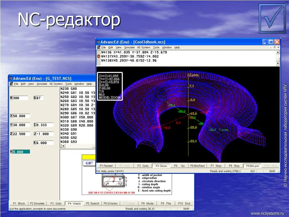
Task: Open View menu in Cool3dhook.ncs window
Action: tap(118, 47)
